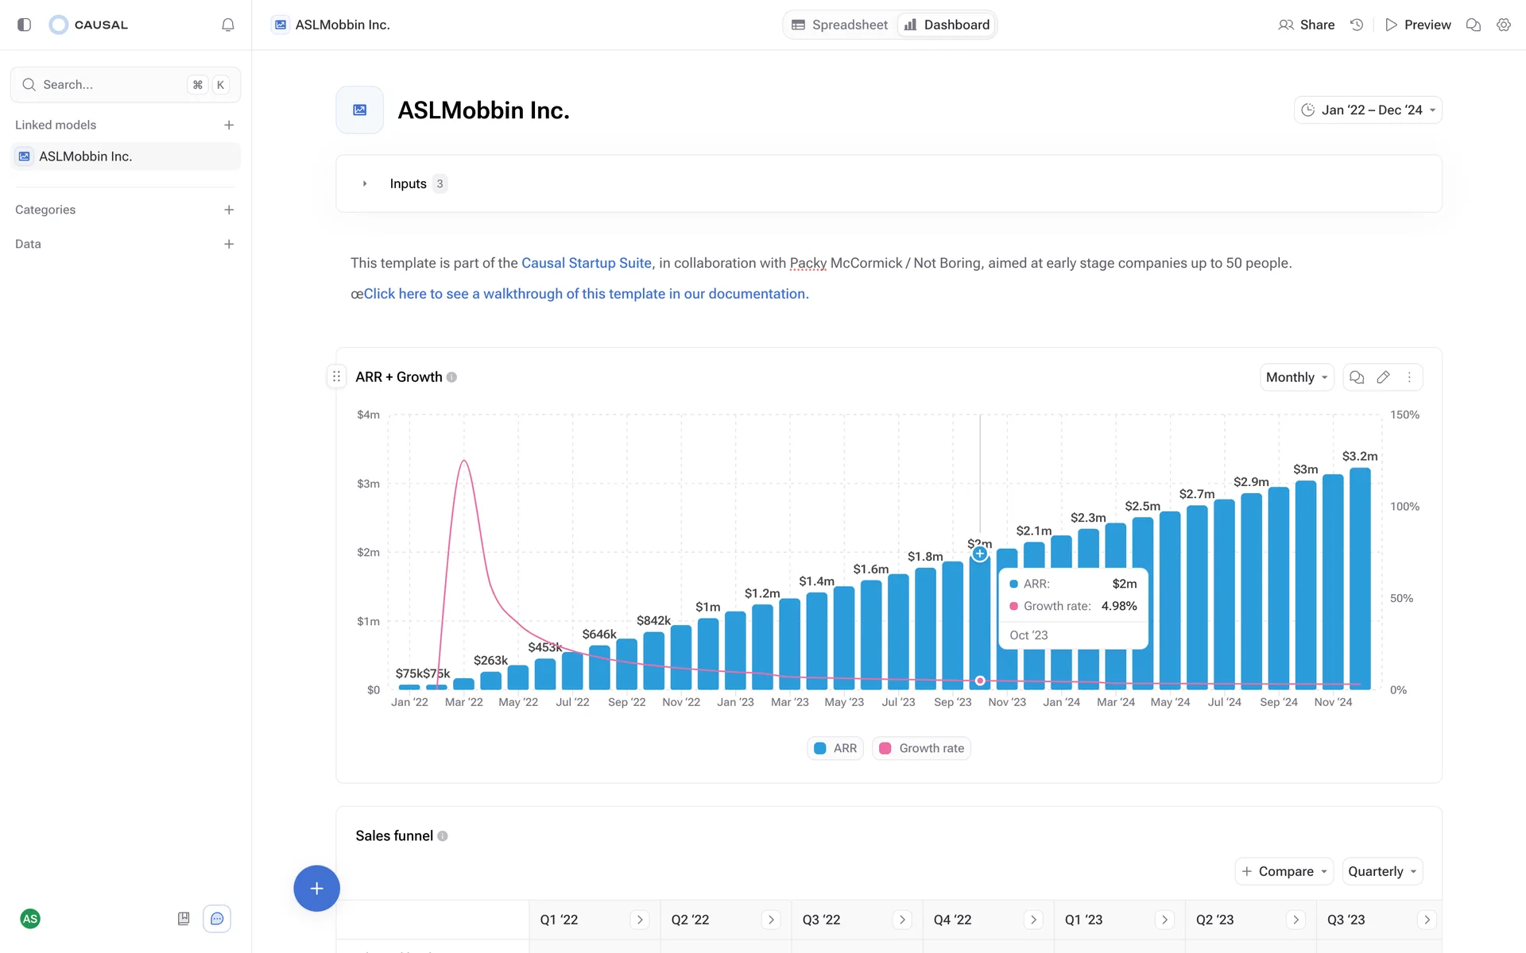The width and height of the screenshot is (1526, 953).
Task: Open version history clock icon
Action: [x=1357, y=25]
